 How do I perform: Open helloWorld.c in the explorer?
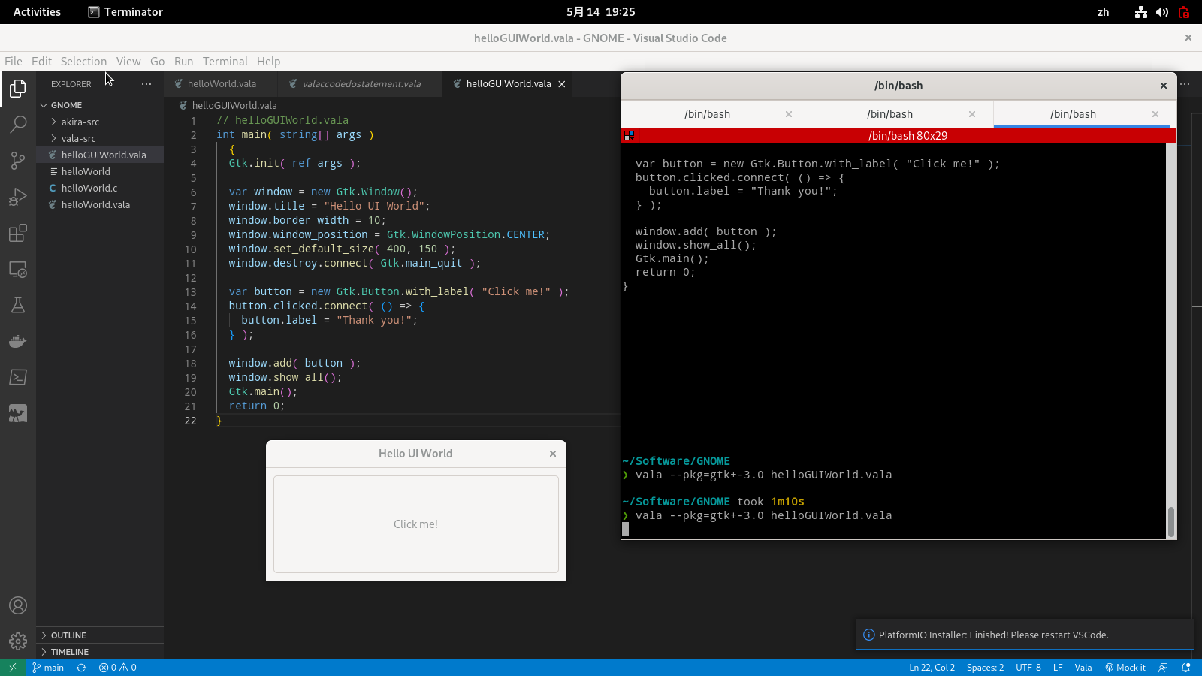pyautogui.click(x=89, y=188)
